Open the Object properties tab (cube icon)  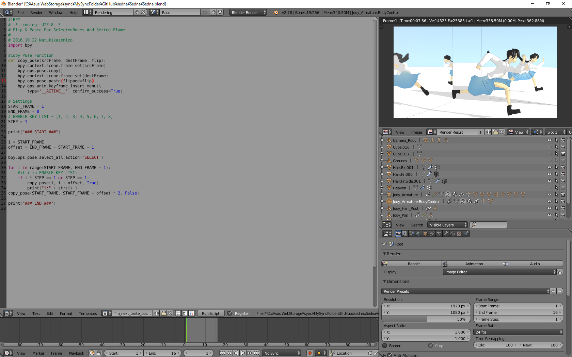click(x=425, y=234)
